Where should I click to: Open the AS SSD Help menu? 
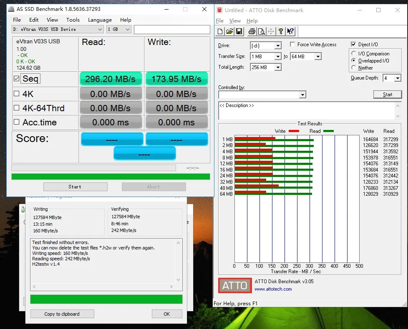point(126,20)
